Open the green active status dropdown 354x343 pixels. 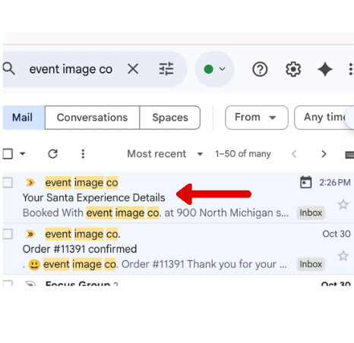point(214,69)
